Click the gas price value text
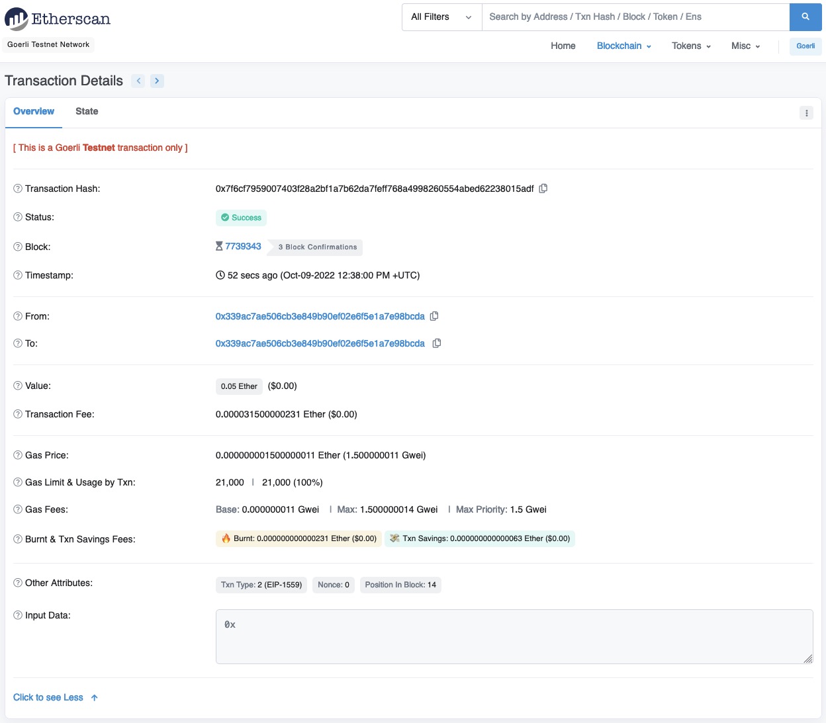The width and height of the screenshot is (826, 723). point(321,455)
